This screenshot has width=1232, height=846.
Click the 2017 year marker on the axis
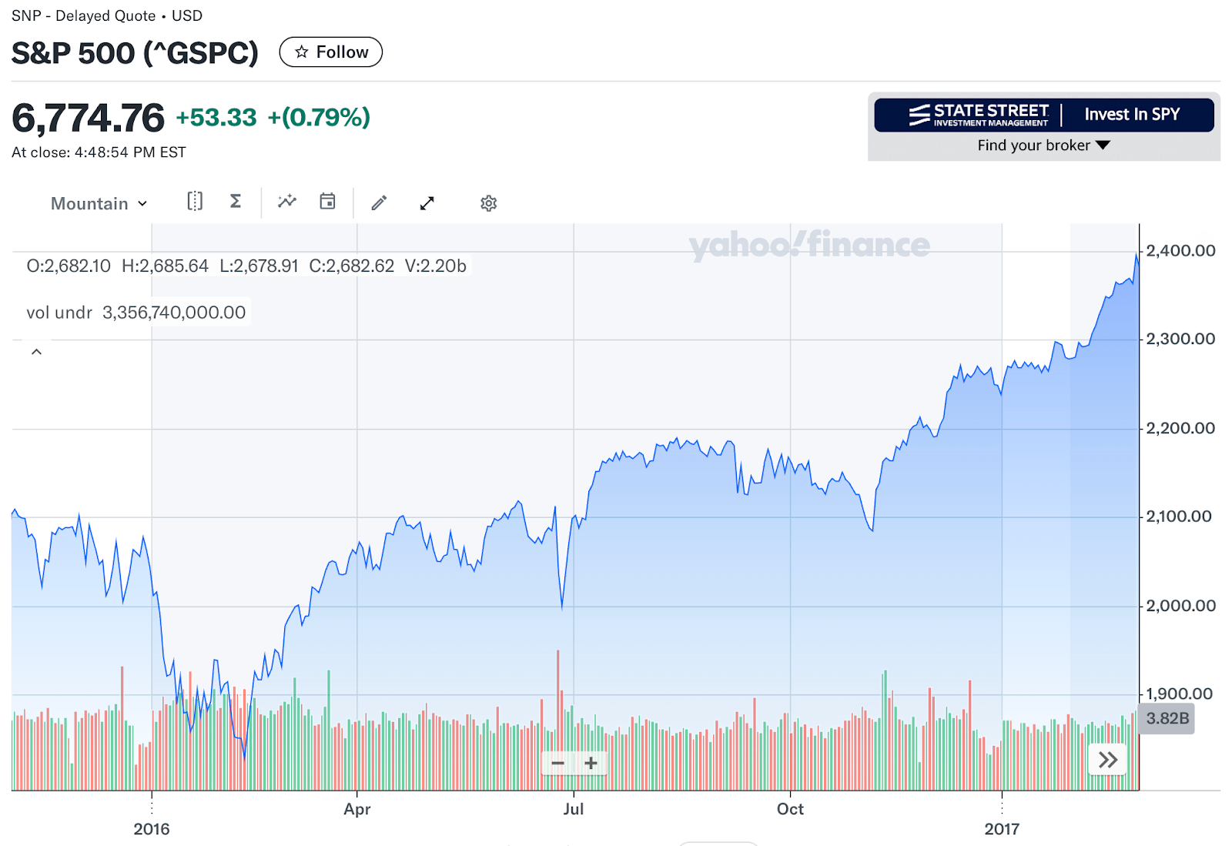point(1002,829)
